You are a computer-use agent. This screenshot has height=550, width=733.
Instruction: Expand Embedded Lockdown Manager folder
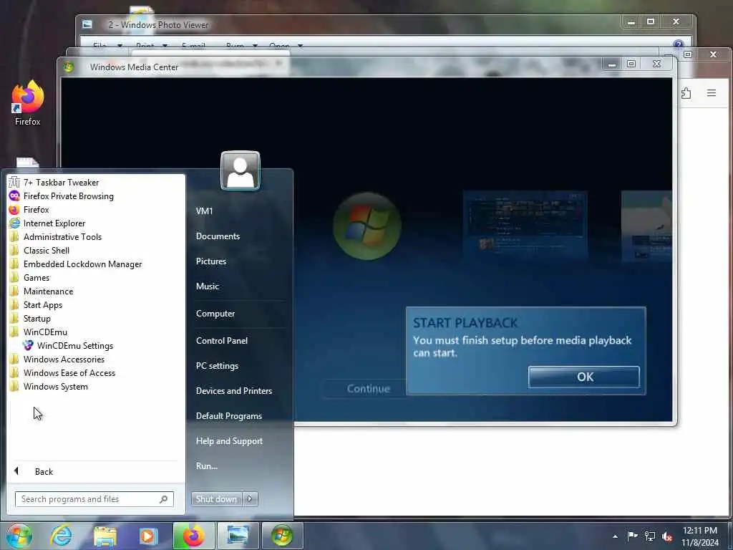[x=76, y=264]
